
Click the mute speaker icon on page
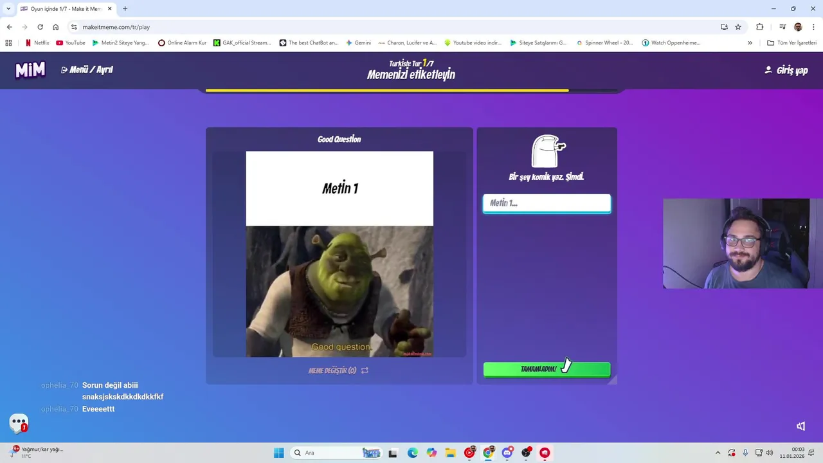point(800,426)
